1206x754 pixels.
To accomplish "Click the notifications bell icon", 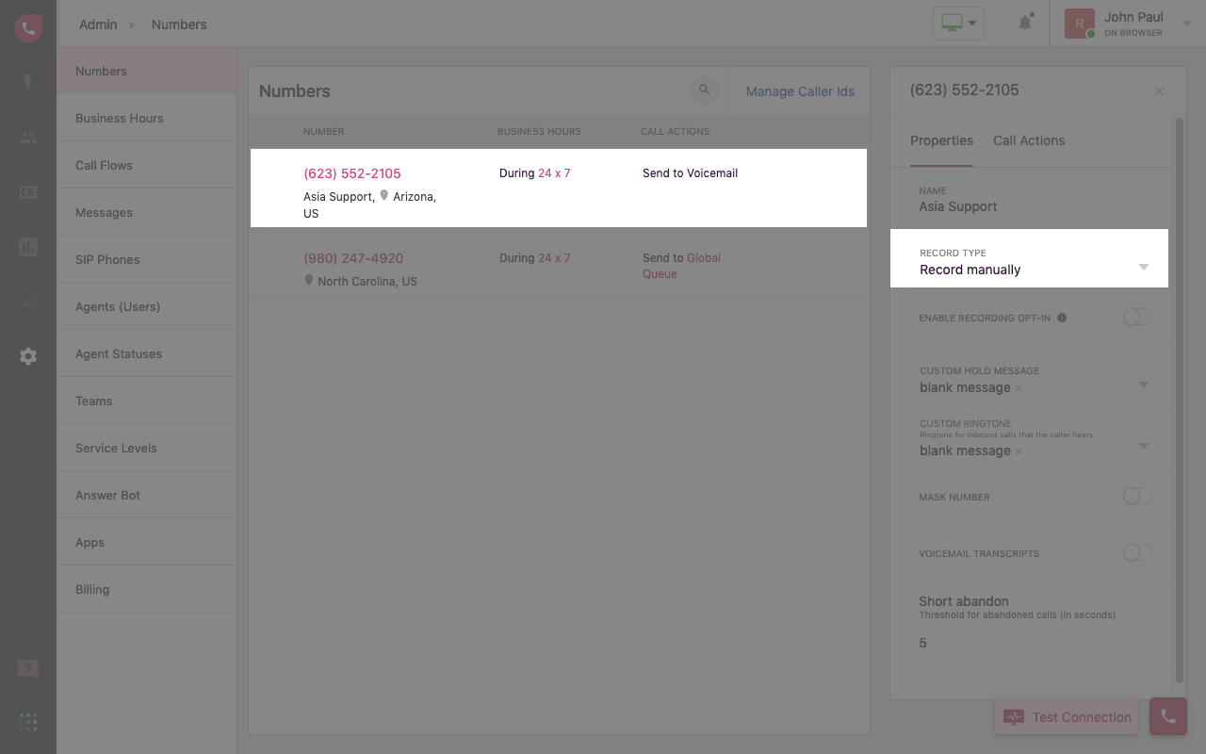I will click(1025, 24).
